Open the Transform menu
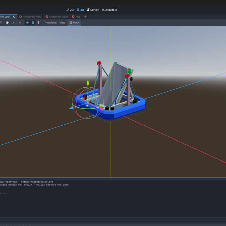 pos(50,23)
